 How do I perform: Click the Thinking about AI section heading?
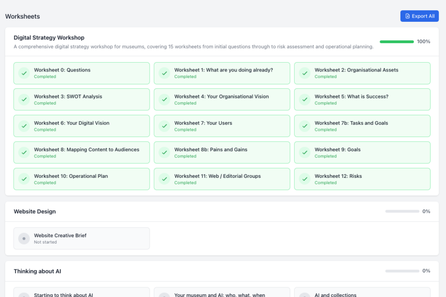[37, 271]
